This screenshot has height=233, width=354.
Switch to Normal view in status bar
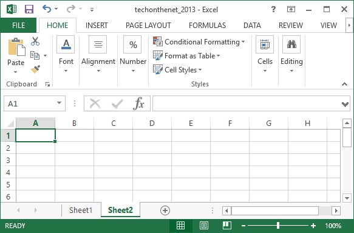coord(180,226)
